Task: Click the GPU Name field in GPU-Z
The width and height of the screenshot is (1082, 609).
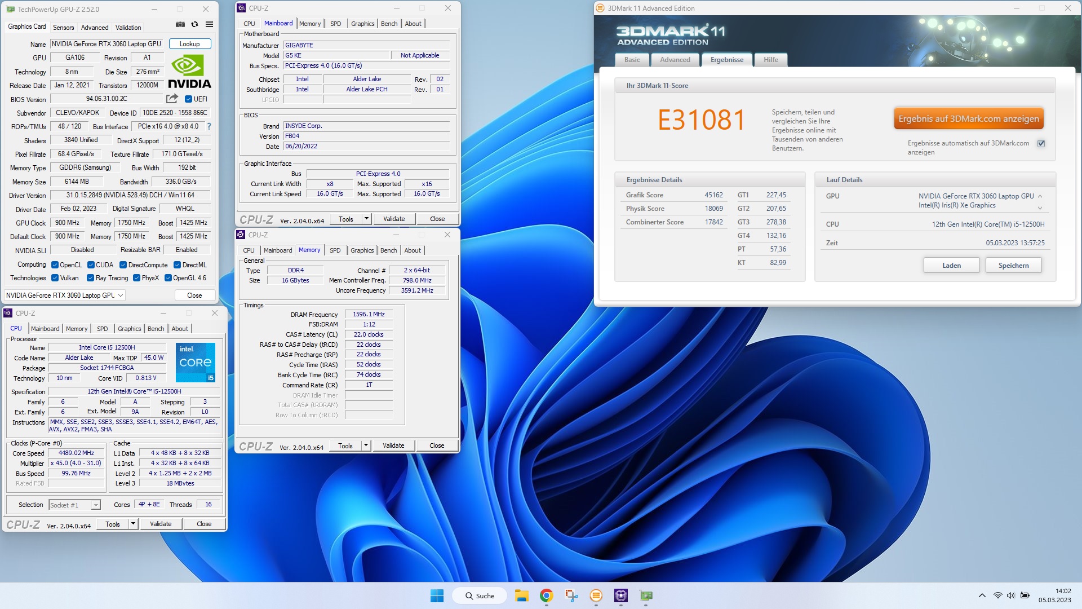Action: [x=107, y=44]
